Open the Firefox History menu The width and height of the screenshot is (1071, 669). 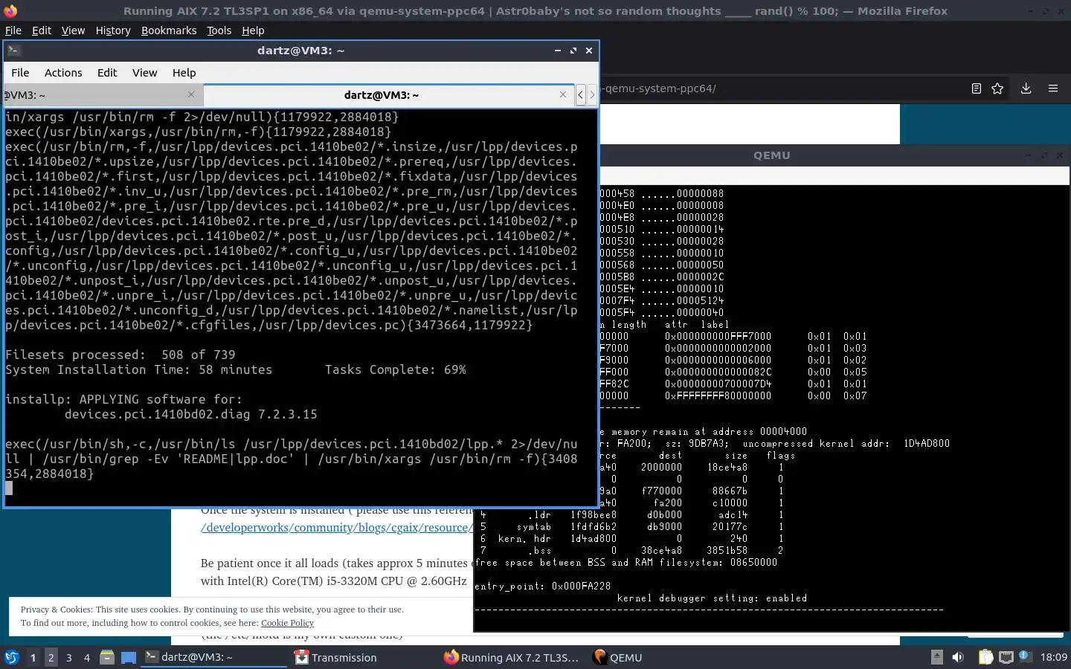pyautogui.click(x=113, y=30)
